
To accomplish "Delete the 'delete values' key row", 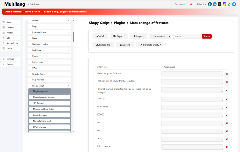I will (x=227, y=147).
